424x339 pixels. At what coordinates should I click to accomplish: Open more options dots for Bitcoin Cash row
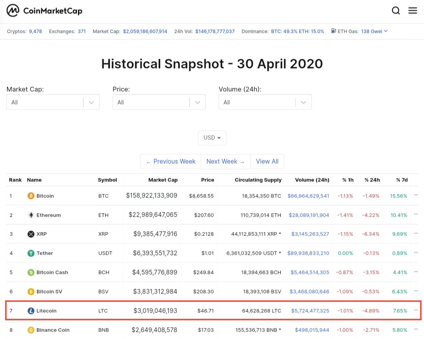tap(416, 272)
